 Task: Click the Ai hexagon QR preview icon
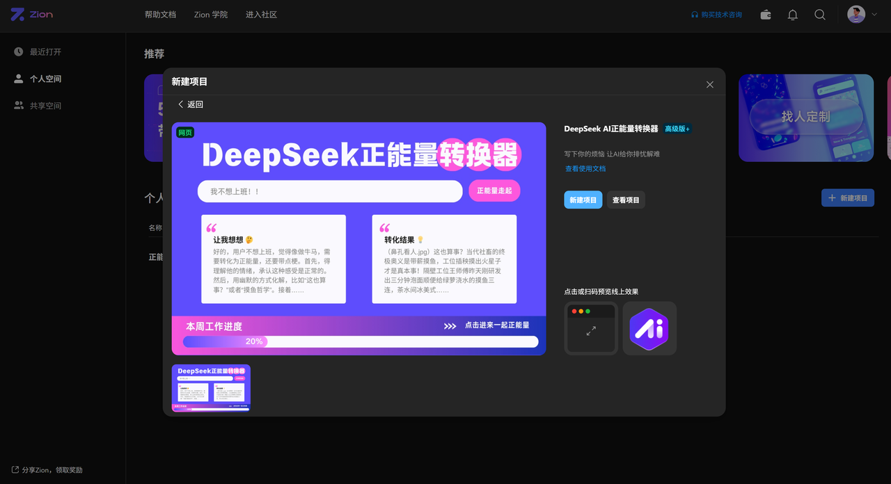[649, 328]
